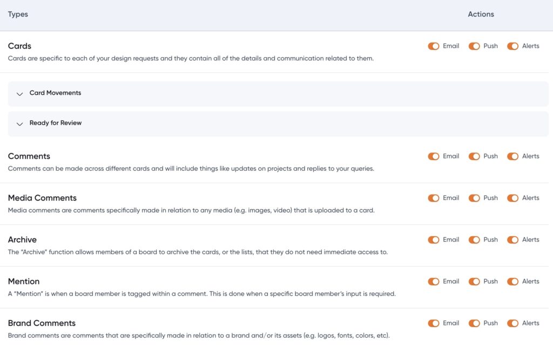Switch off Alerts for Comments

tap(513, 156)
